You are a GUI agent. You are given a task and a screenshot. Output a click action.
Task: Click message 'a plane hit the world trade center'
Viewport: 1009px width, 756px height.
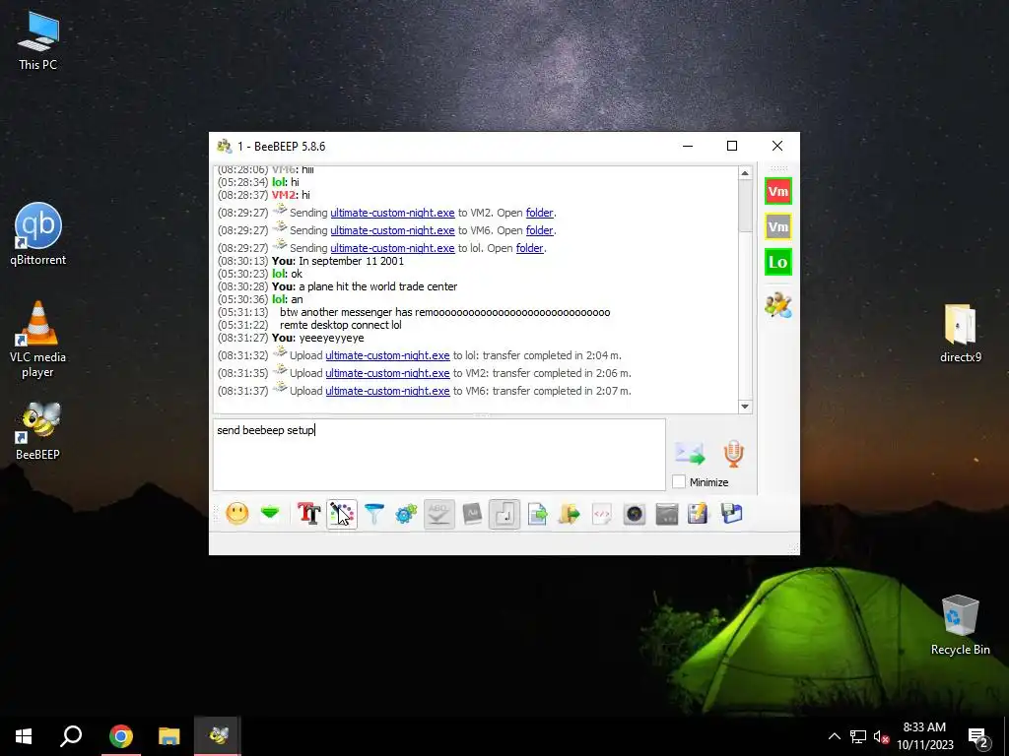[x=377, y=286]
